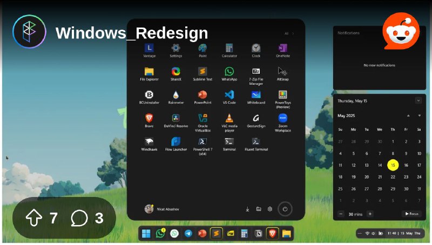The height and width of the screenshot is (245, 432).
Task: Start a Focus session
Action: point(411,214)
